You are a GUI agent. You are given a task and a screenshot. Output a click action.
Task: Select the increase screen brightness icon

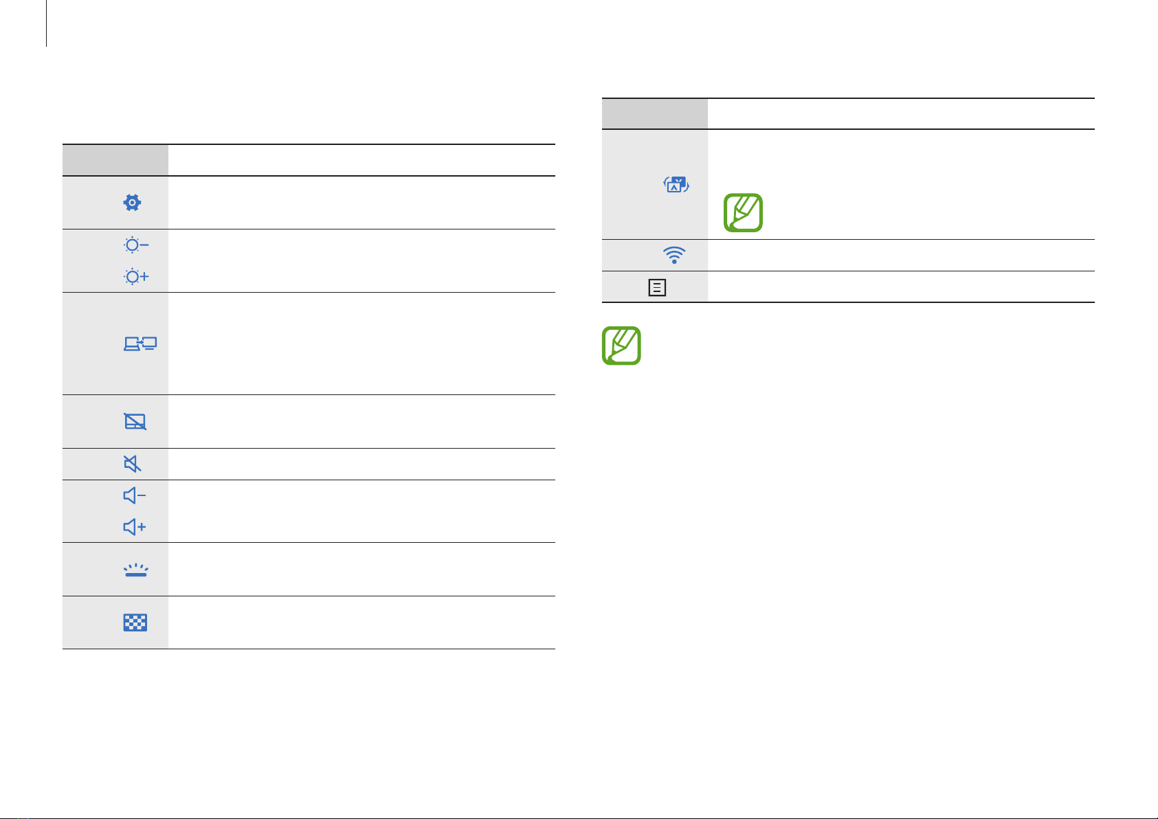pyautogui.click(x=136, y=277)
